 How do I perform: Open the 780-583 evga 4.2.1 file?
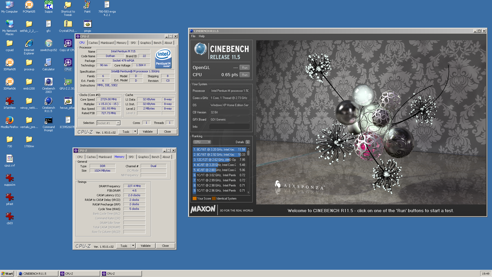tap(107, 8)
